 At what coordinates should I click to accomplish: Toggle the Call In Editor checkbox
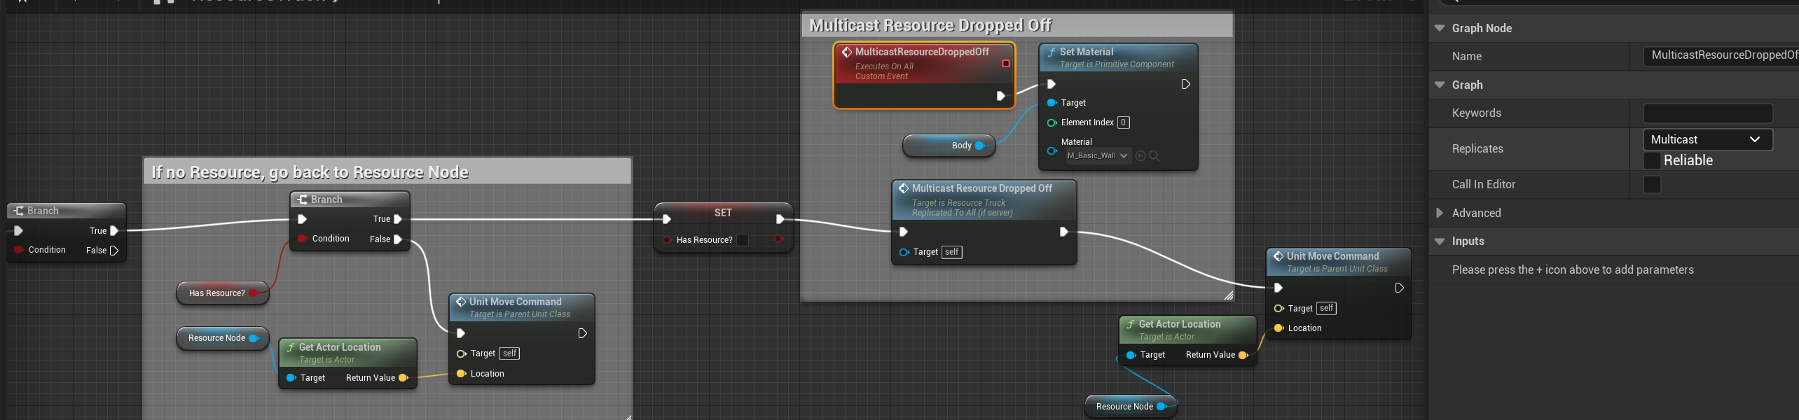click(1652, 184)
